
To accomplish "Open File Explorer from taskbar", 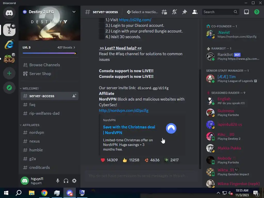I will (x=31, y=193).
